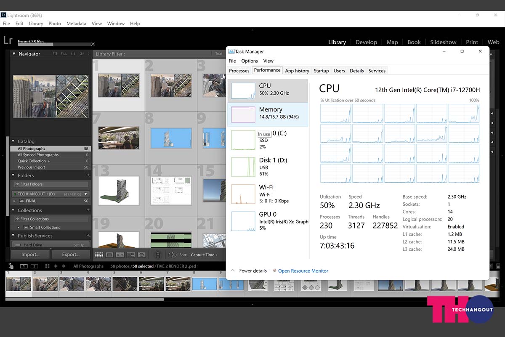The width and height of the screenshot is (505, 337).
Task: Click the Filter Folders search field
Action: [51, 184]
